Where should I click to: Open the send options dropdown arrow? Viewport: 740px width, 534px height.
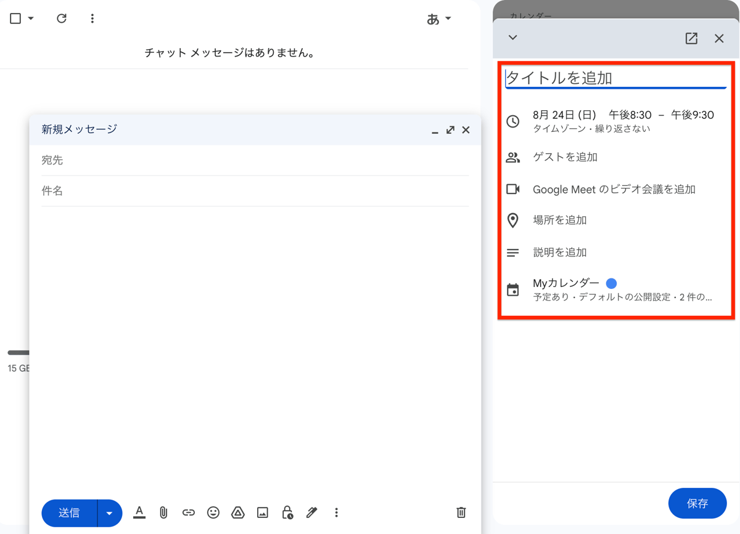110,512
